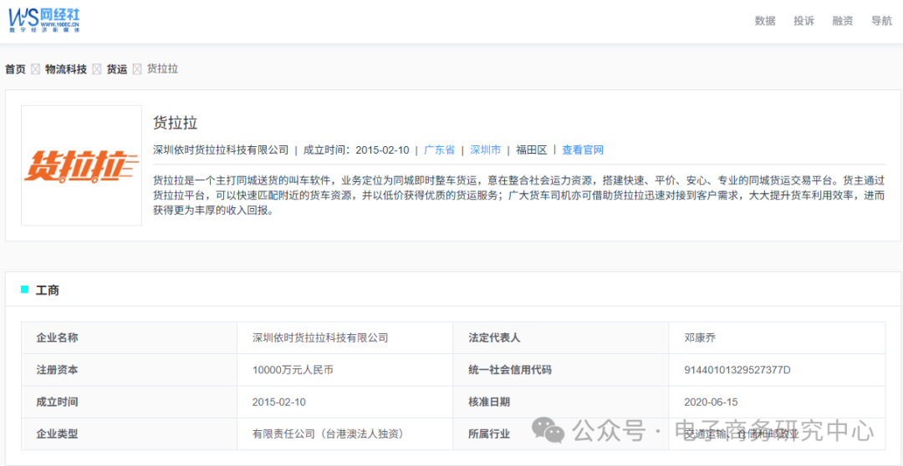
Task: Click the 2015-02-10 table value cell
Action: pyautogui.click(x=344, y=403)
